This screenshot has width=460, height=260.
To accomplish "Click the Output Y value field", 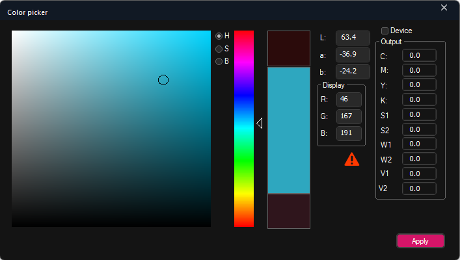I will [419, 84].
